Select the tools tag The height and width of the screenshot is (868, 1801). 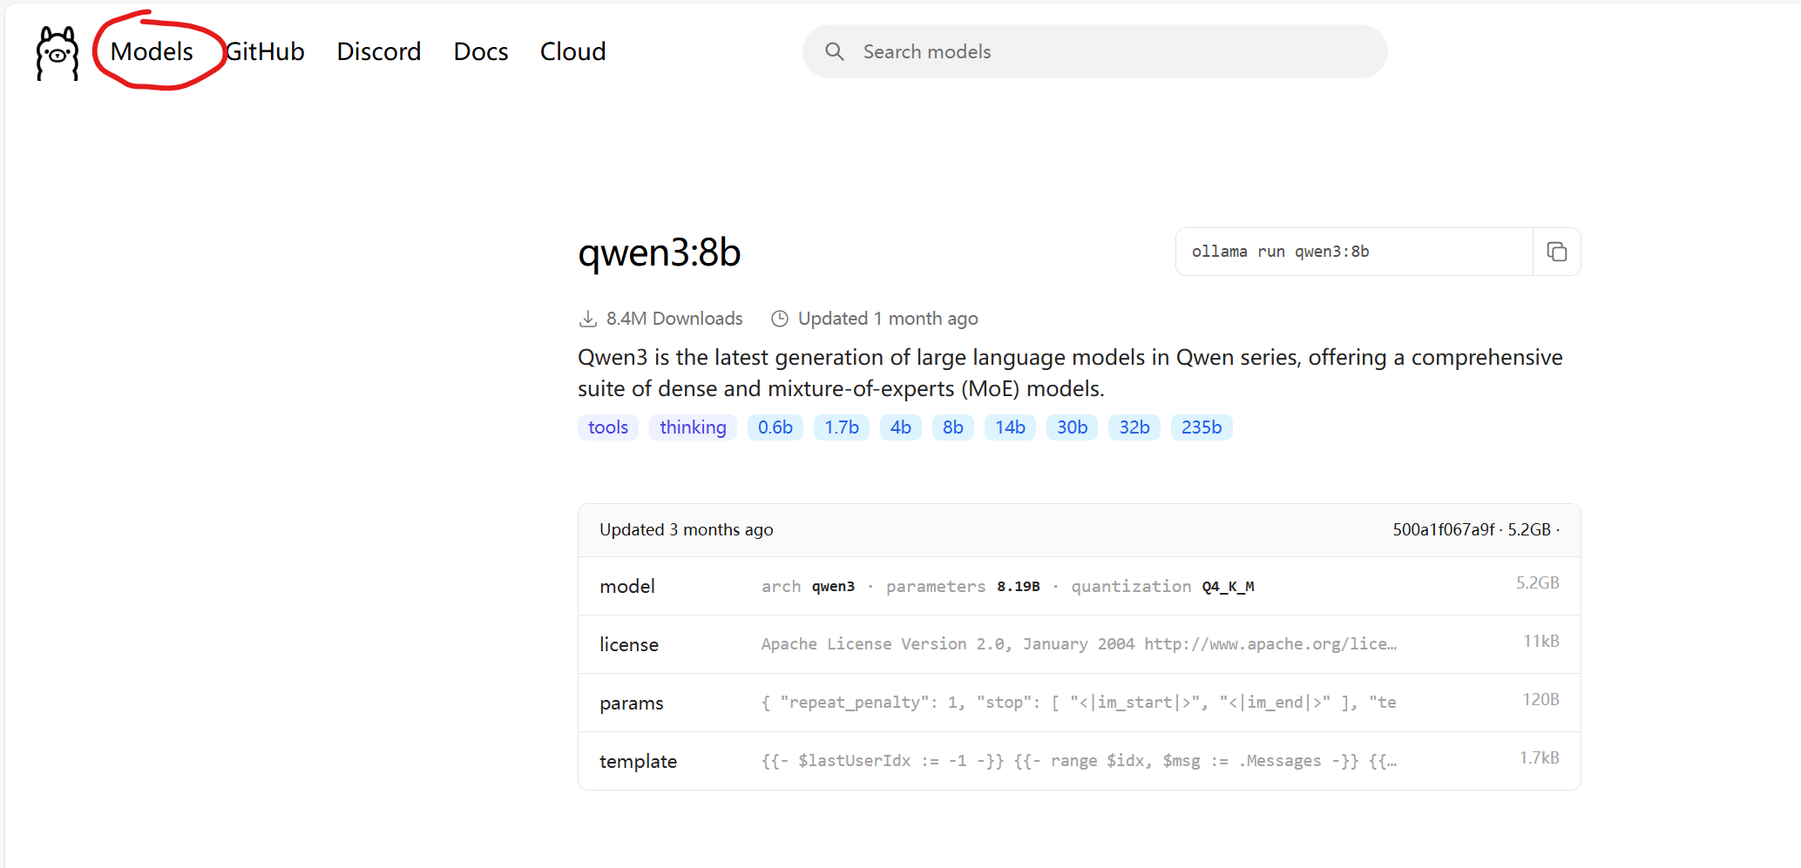(608, 427)
